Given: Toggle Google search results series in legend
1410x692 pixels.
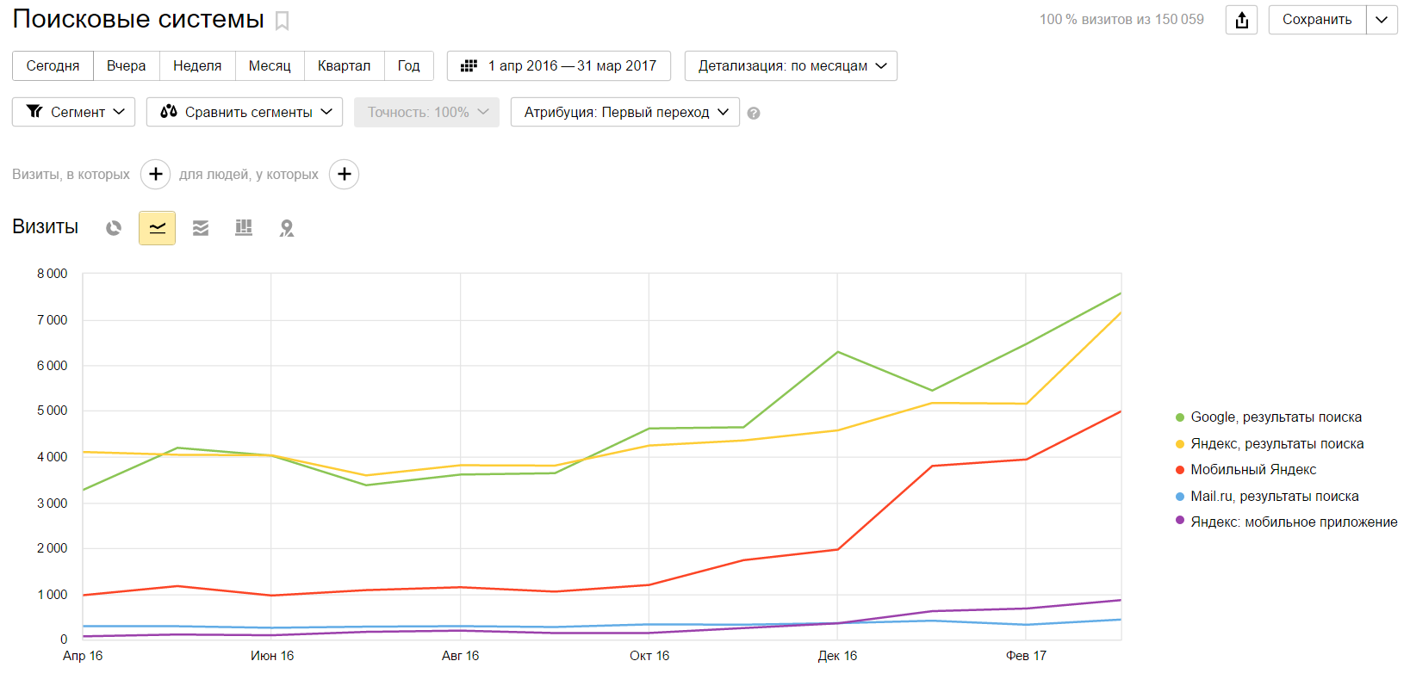Looking at the screenshot, I should tap(1275, 417).
